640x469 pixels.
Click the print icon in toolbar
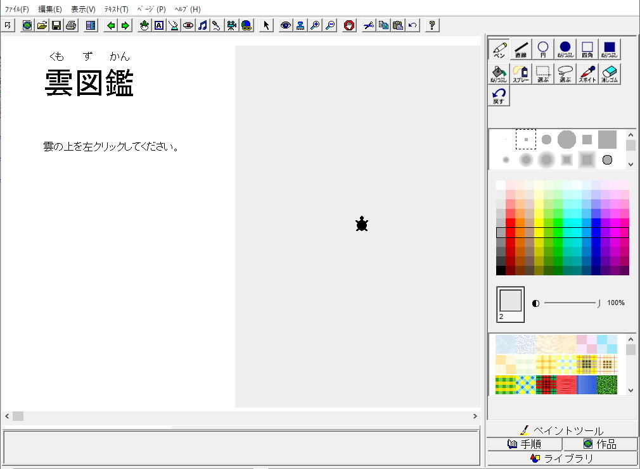(71, 25)
